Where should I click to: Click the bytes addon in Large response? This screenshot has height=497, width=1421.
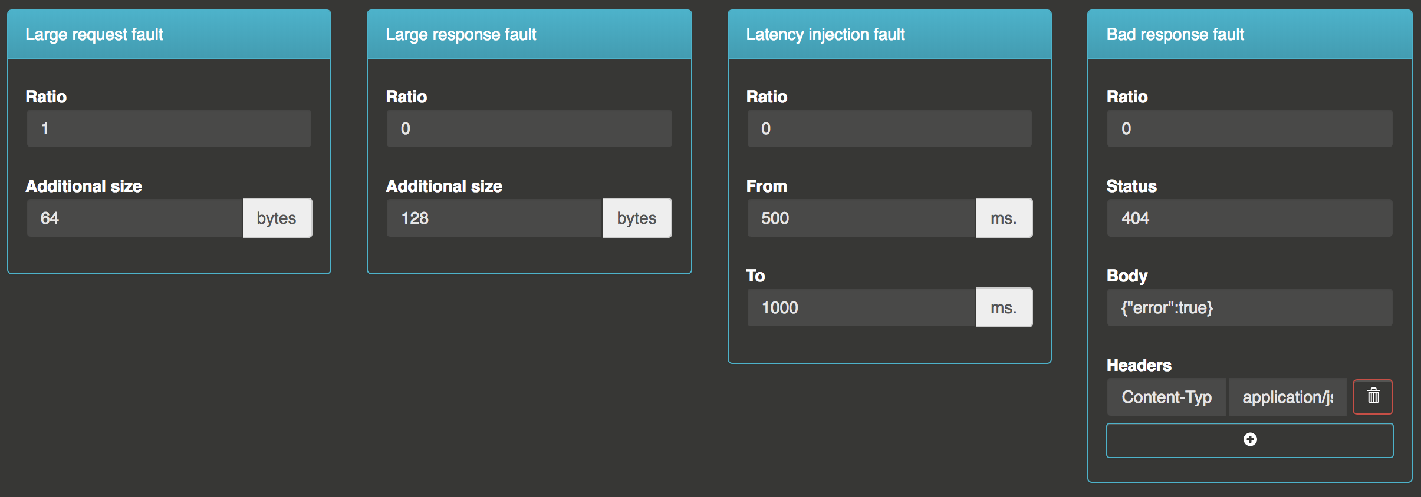point(637,218)
